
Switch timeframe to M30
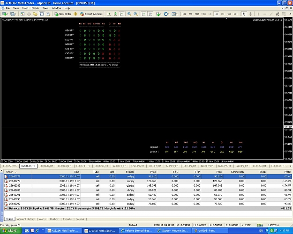coord(203,14)
